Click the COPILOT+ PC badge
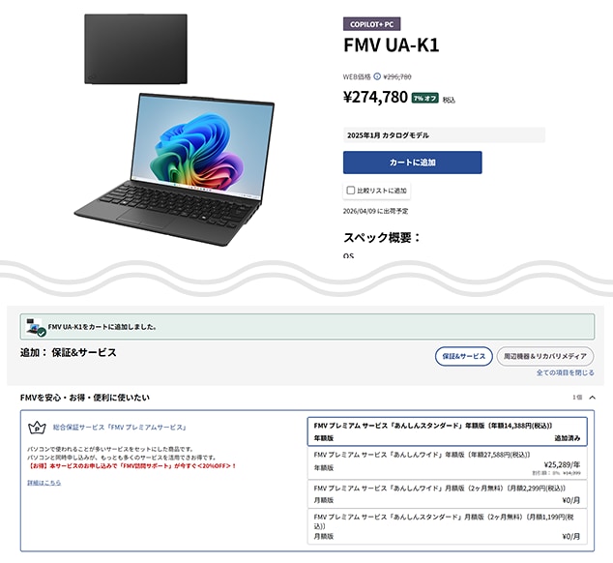This screenshot has height=563, width=613. pos(372,24)
